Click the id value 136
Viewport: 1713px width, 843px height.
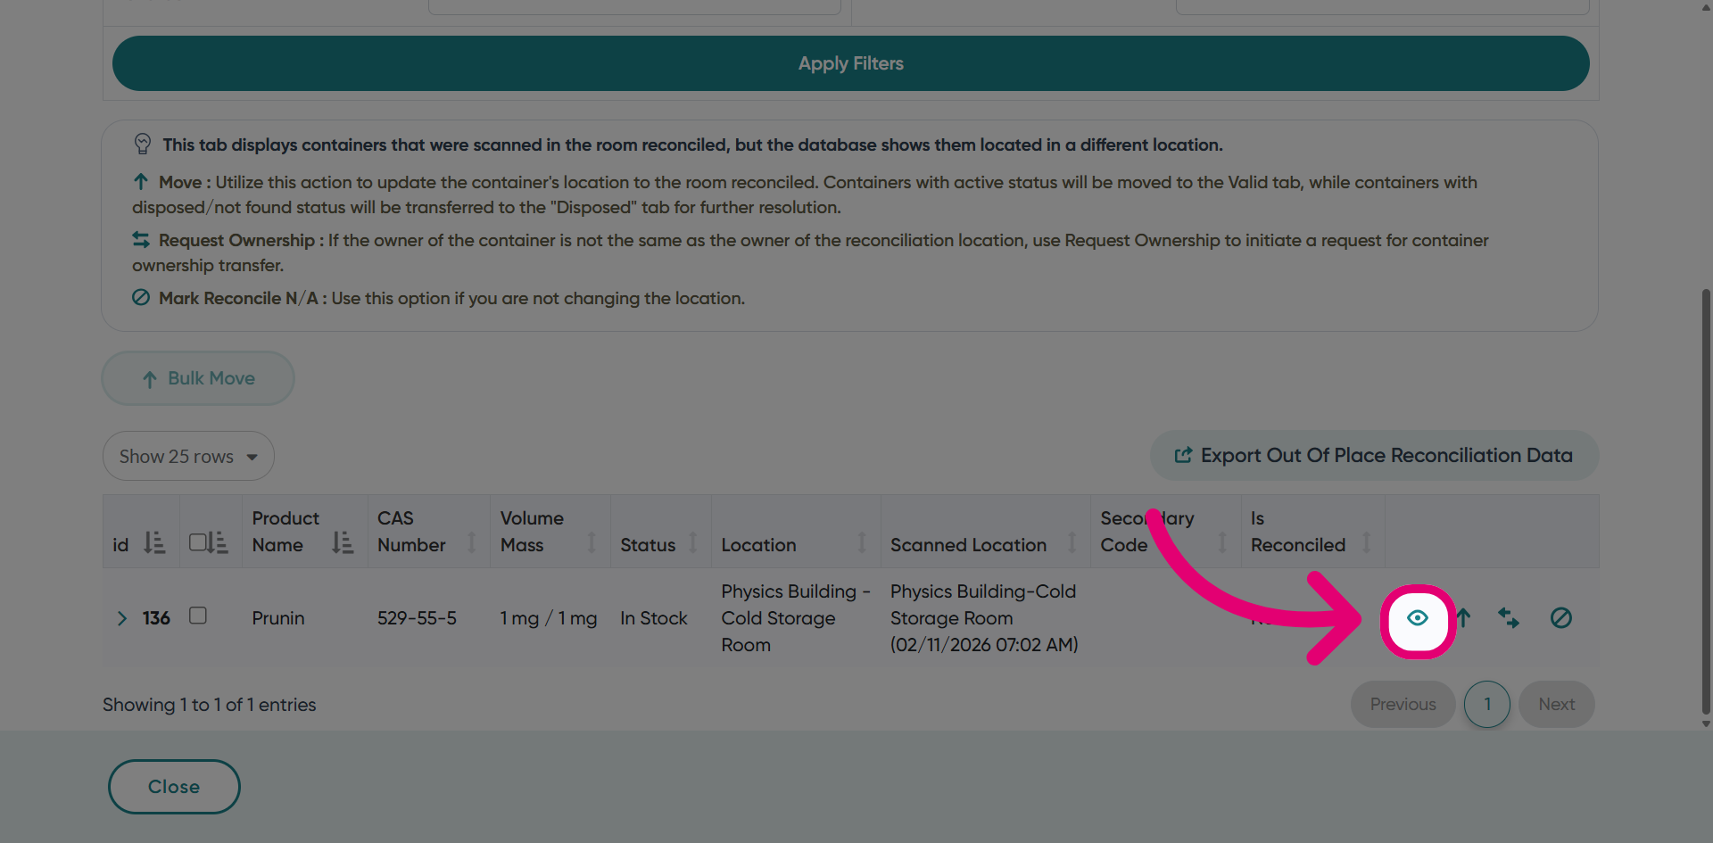[x=156, y=618]
